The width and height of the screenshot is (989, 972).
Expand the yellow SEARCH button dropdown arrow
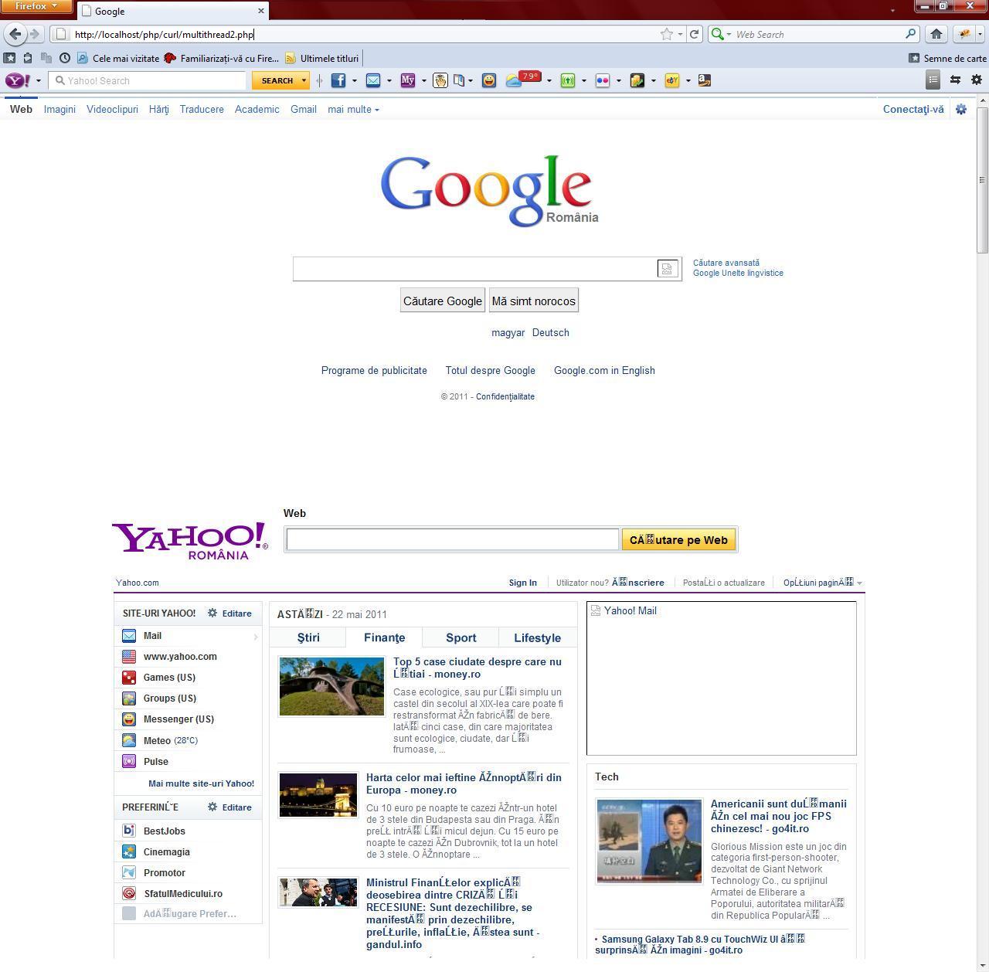(304, 80)
